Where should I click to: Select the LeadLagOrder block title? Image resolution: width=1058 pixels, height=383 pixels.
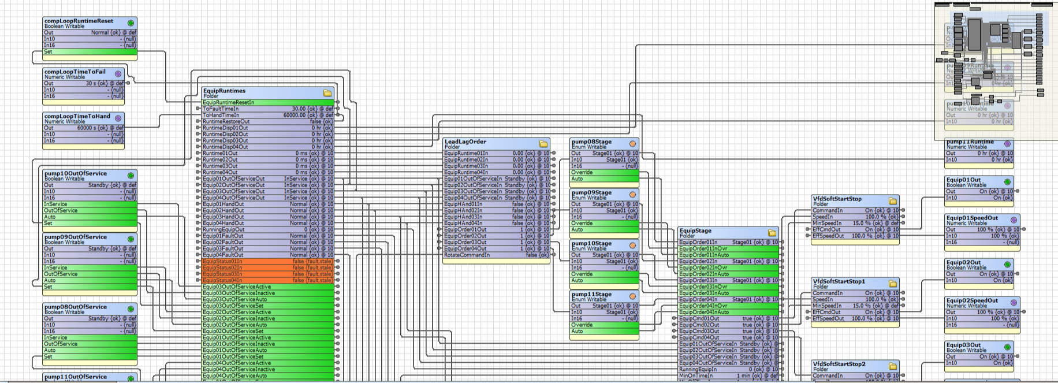[x=465, y=142]
